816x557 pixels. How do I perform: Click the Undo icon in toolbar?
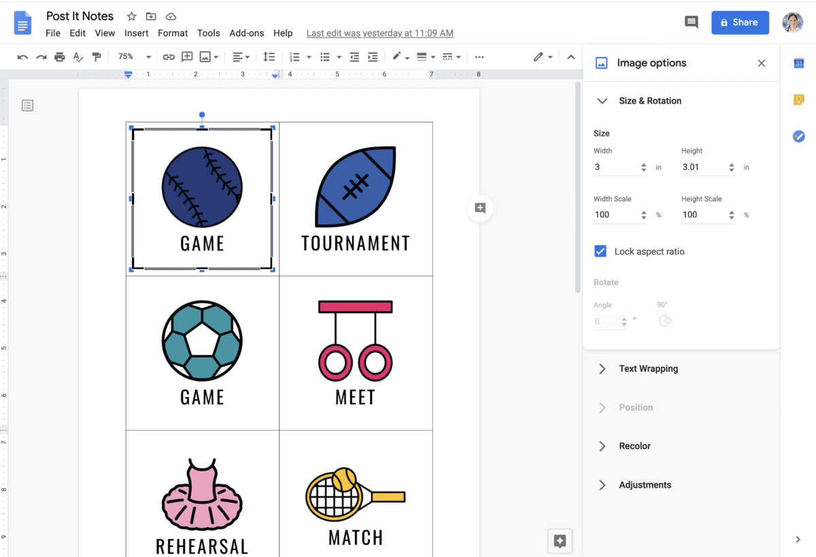(23, 57)
